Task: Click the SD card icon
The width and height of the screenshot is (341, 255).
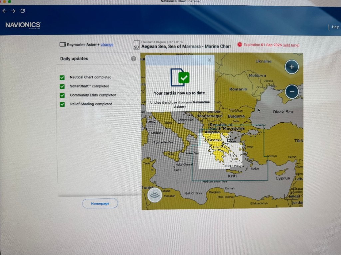Action: coord(136,45)
